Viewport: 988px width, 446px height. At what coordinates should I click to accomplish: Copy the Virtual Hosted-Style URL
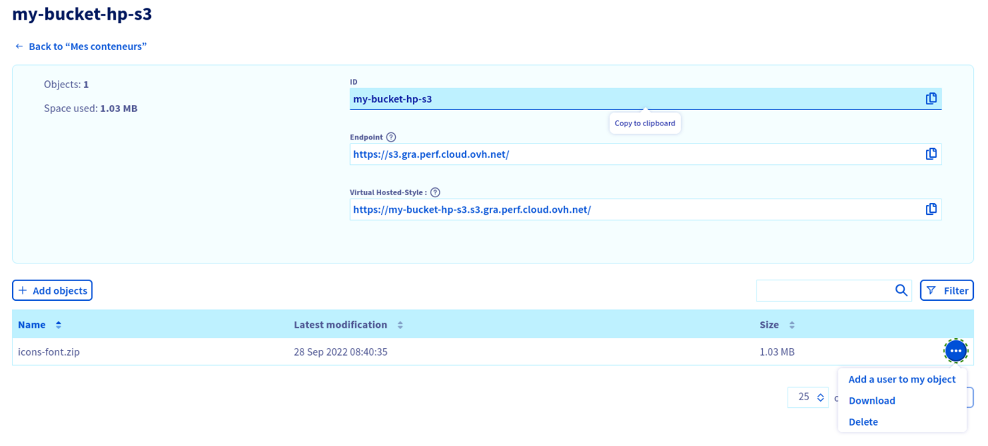pyautogui.click(x=931, y=209)
